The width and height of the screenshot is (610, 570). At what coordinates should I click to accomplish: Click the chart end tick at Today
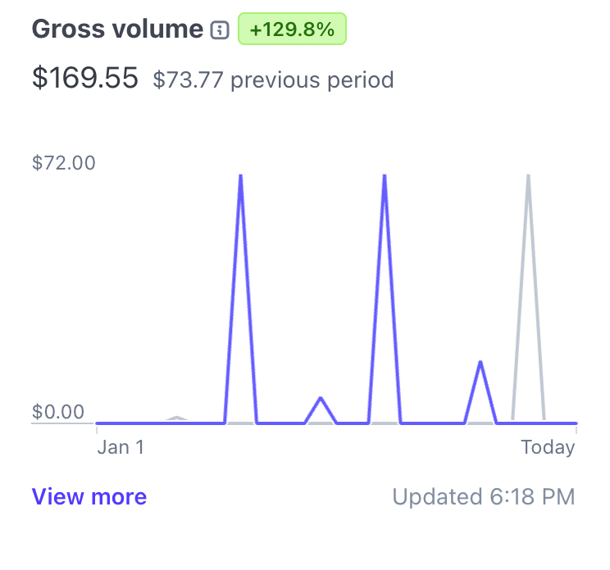coord(576,429)
